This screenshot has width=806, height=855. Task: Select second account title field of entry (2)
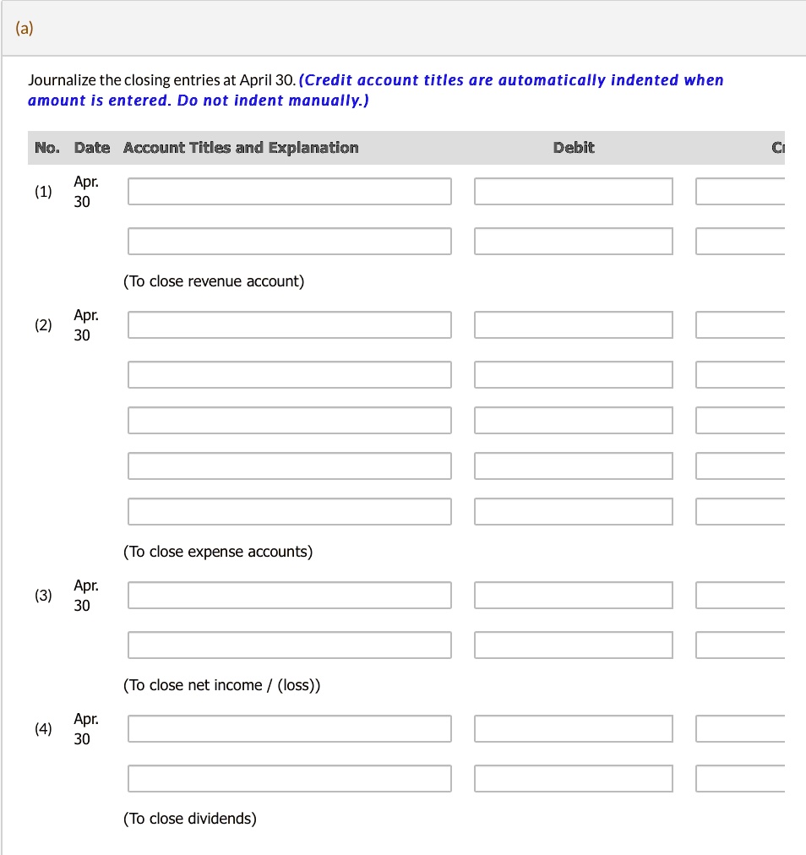pyautogui.click(x=290, y=374)
